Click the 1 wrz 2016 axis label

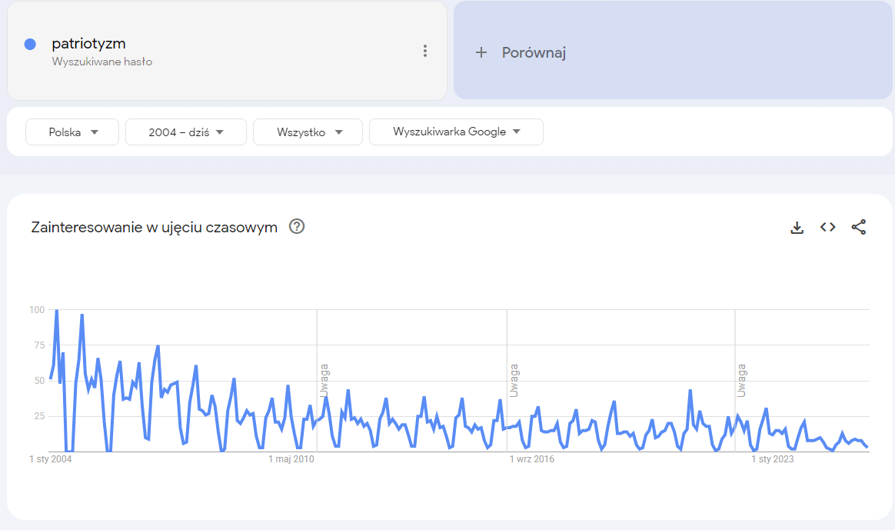[x=531, y=459]
